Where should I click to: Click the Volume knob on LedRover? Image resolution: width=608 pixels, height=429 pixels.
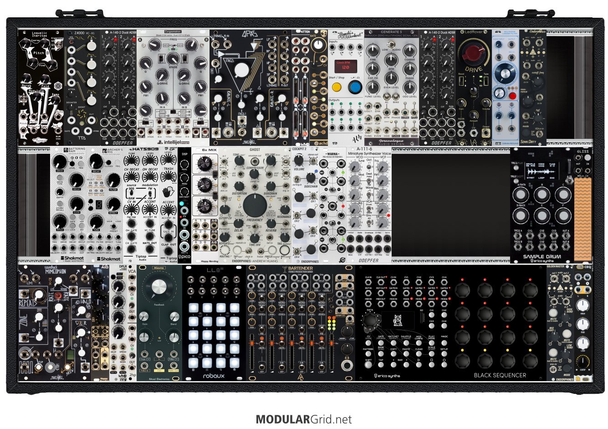point(486,103)
